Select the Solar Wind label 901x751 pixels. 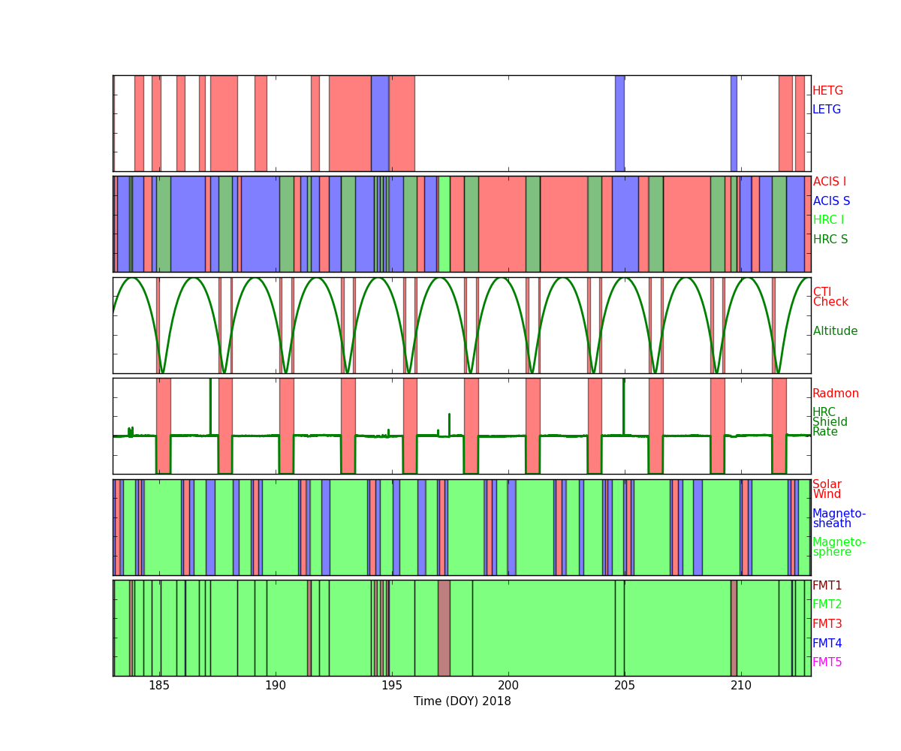tap(827, 490)
